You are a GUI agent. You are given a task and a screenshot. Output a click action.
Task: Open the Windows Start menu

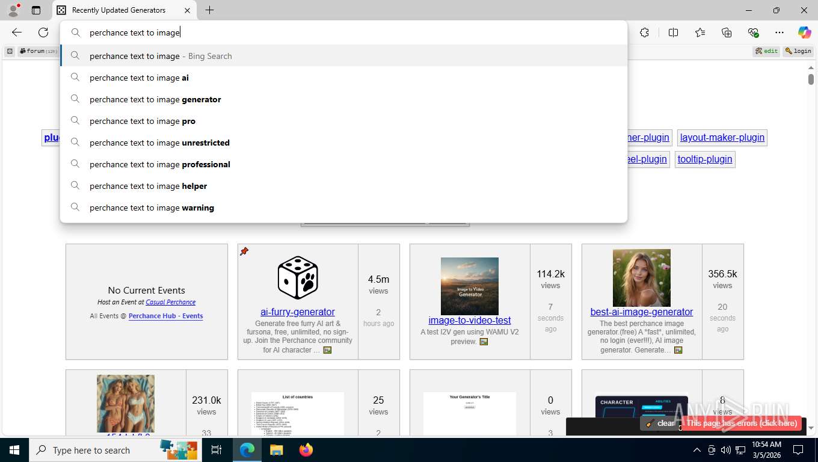14,450
